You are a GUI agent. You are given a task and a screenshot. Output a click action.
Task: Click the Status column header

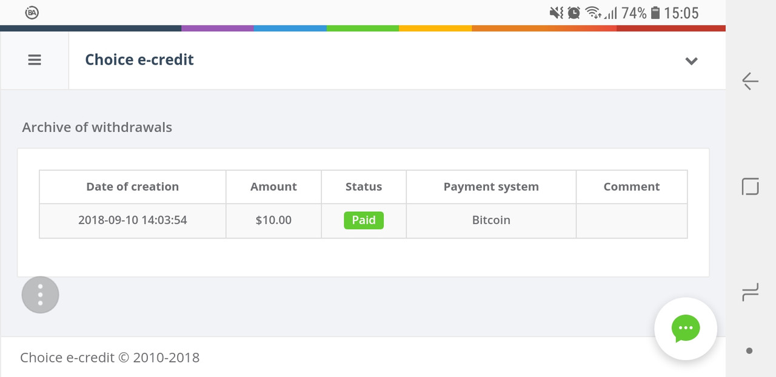pos(364,186)
